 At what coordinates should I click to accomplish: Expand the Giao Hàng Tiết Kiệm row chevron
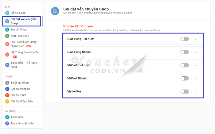(x=196, y=39)
